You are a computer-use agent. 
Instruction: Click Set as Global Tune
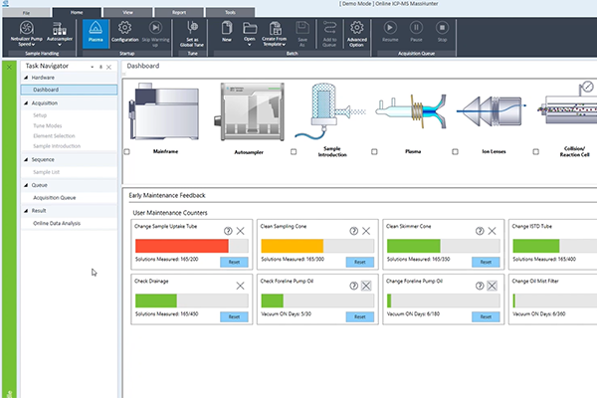click(192, 34)
